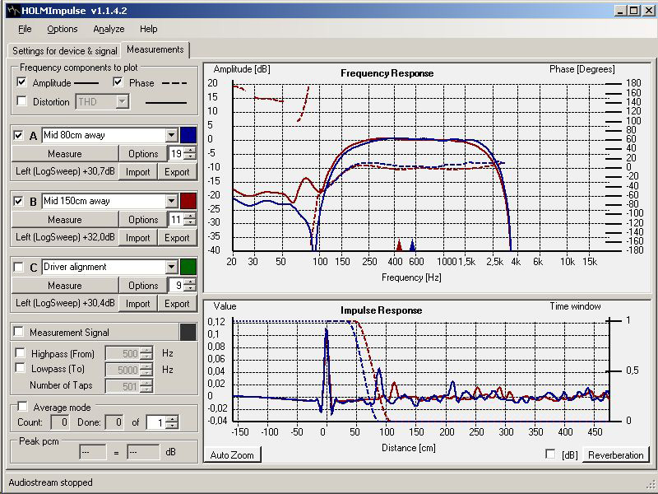This screenshot has width=658, height=494.
Task: Click the green color swatch for measurement C
Action: click(188, 267)
